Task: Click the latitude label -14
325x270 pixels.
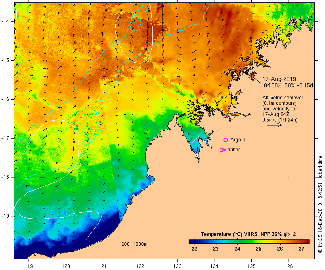Action: pos(5,21)
